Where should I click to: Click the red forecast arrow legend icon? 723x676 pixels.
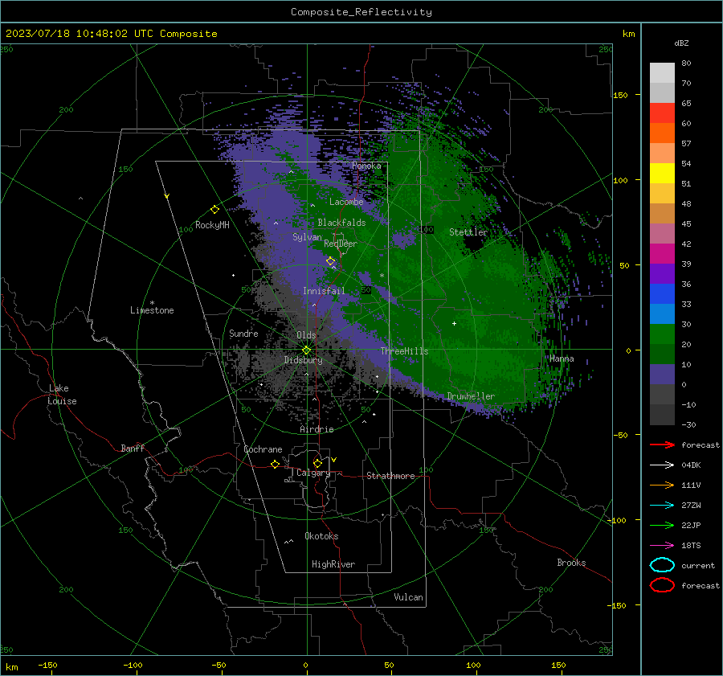(662, 445)
